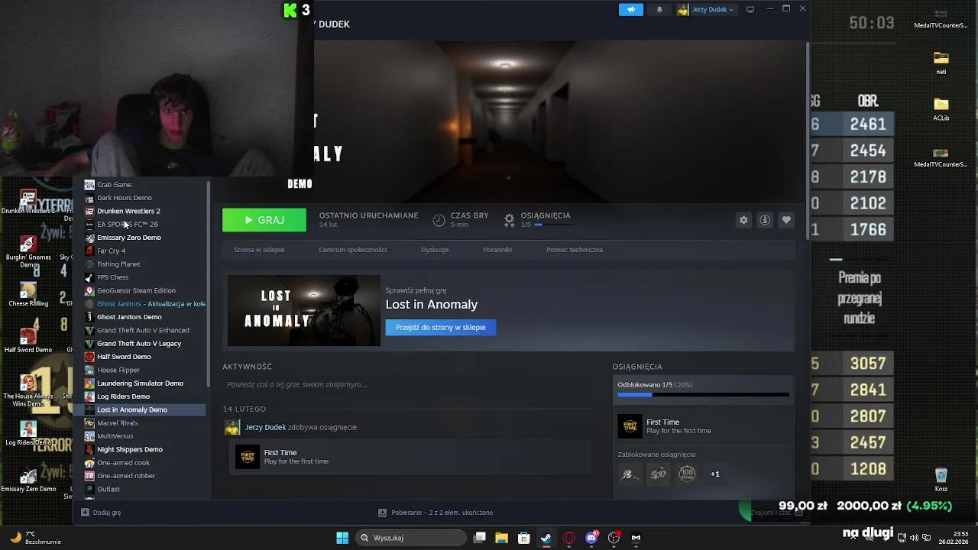Click Przejdź do strony w sklepie button
This screenshot has height=550, width=978.
(441, 327)
